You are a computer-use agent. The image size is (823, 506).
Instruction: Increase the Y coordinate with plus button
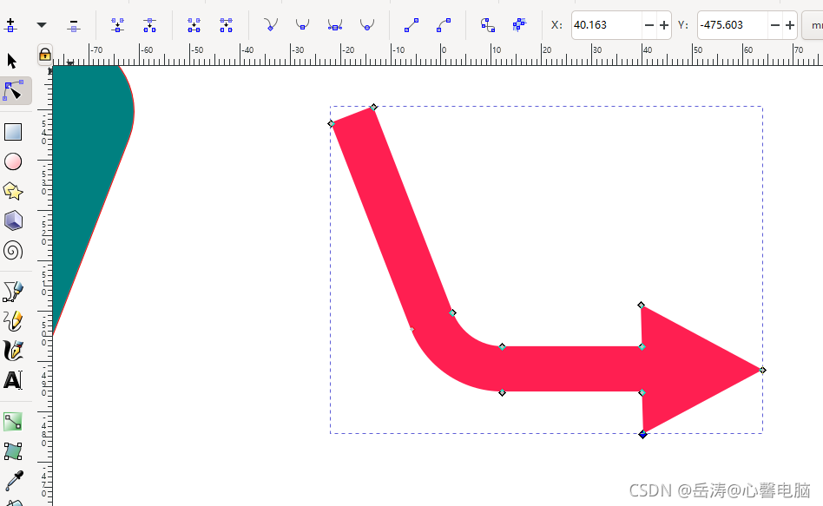tap(790, 24)
